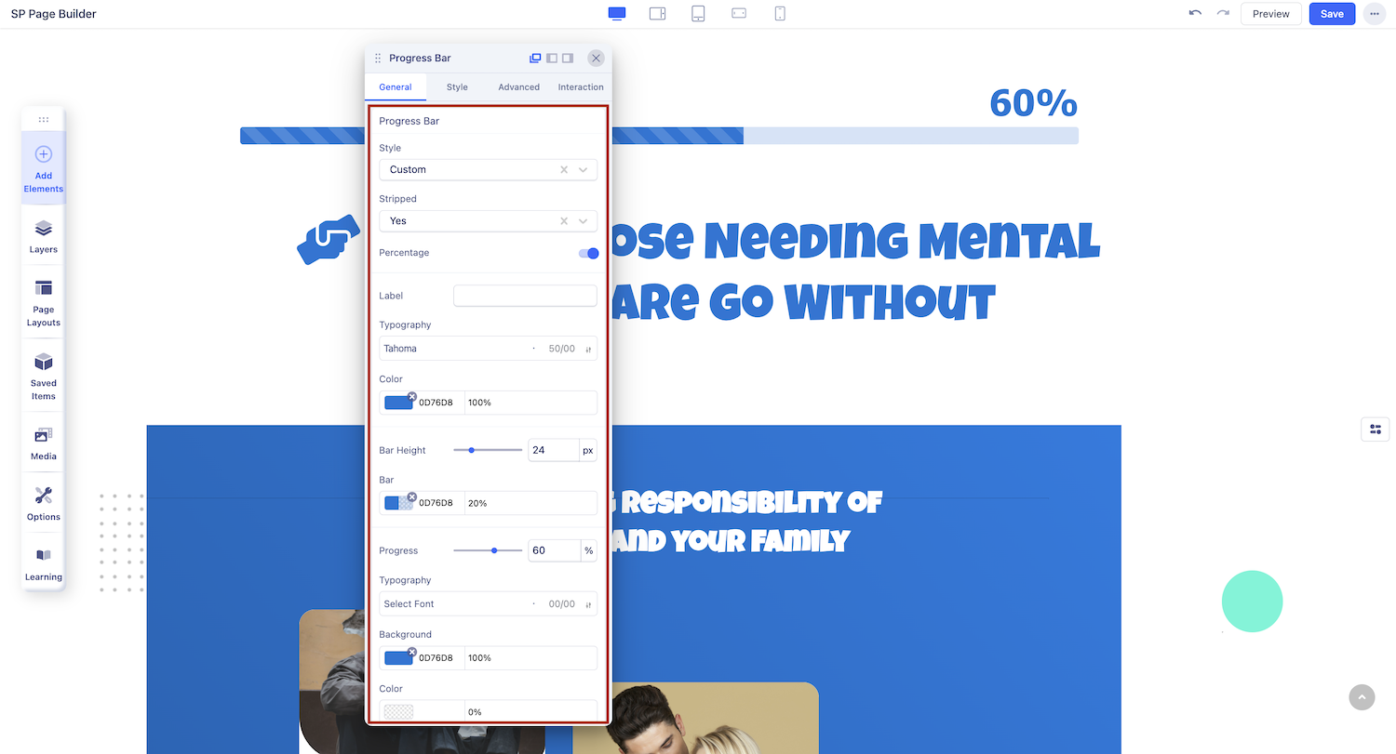Toggle the Percentage switch off
This screenshot has width=1396, height=754.
point(588,253)
